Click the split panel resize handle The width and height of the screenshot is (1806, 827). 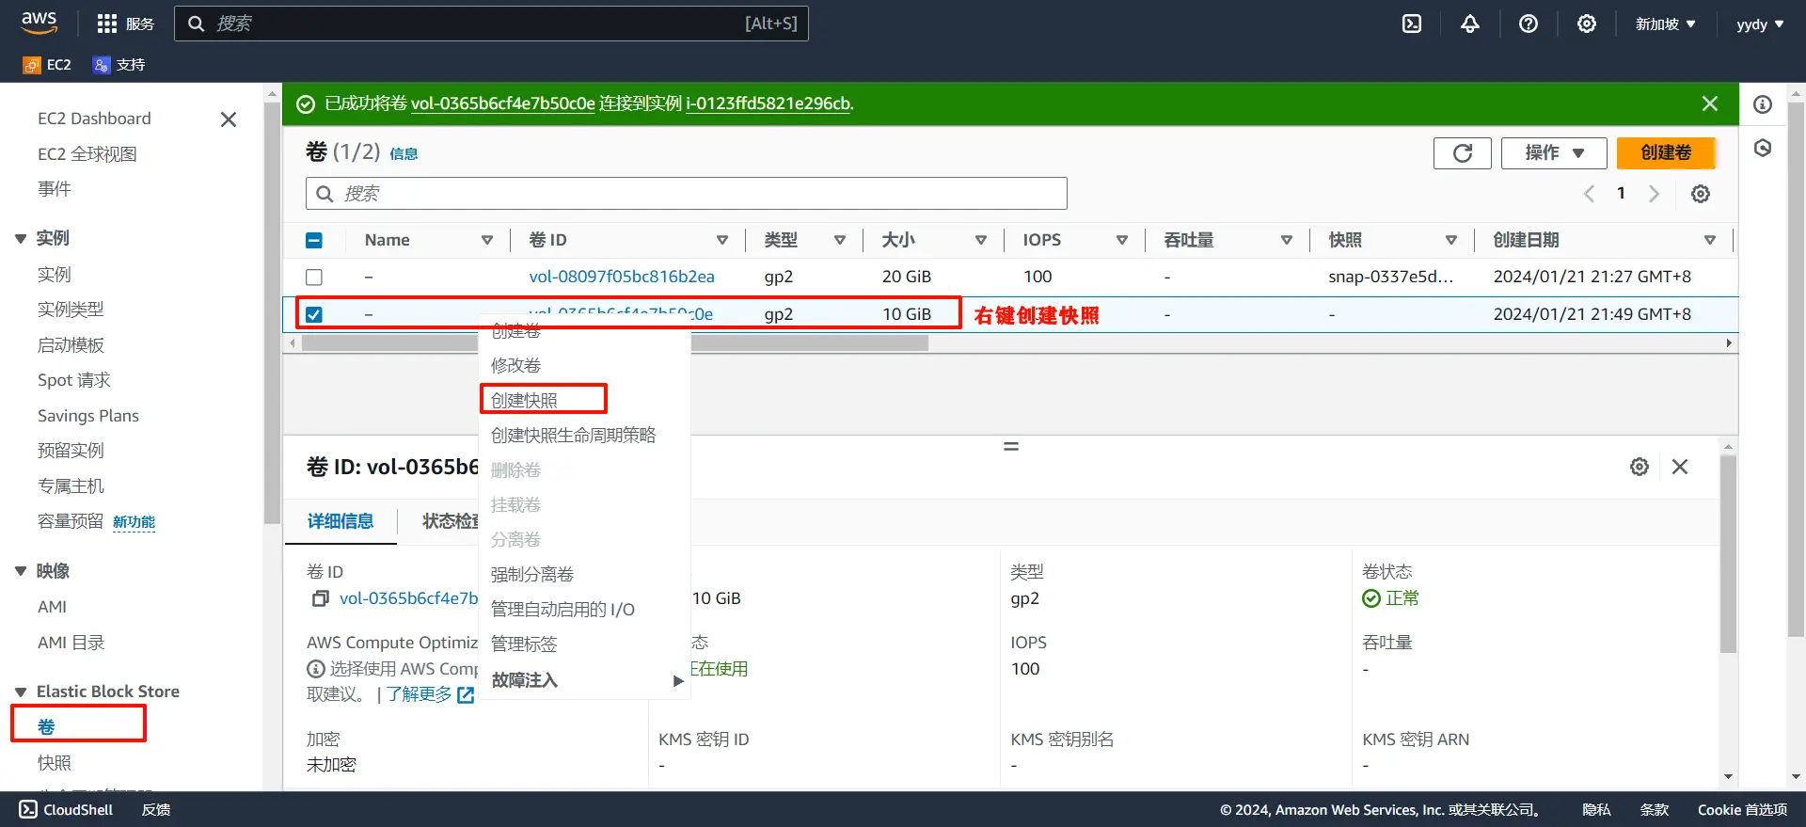click(1011, 446)
